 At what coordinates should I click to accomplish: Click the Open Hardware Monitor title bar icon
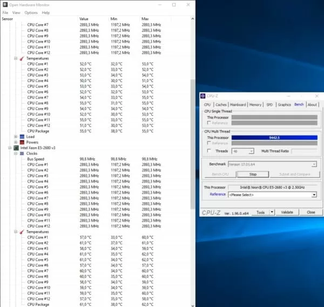click(x=5, y=4)
